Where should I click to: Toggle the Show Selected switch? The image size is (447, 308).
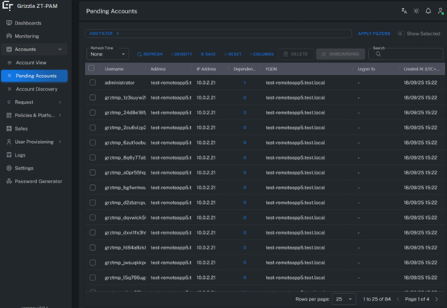pos(400,33)
